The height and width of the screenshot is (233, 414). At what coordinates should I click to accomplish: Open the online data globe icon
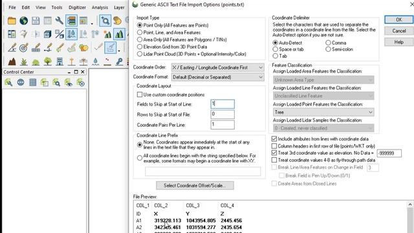click(24, 21)
